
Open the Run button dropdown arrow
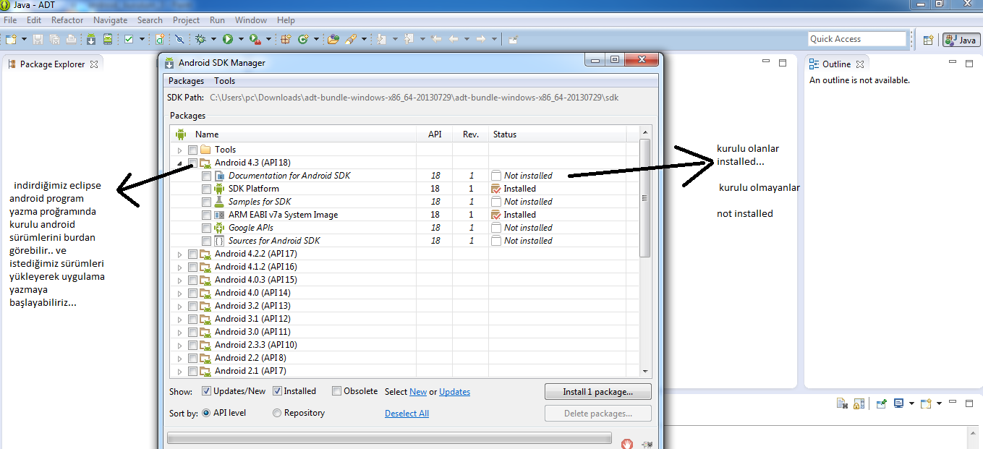click(x=240, y=39)
